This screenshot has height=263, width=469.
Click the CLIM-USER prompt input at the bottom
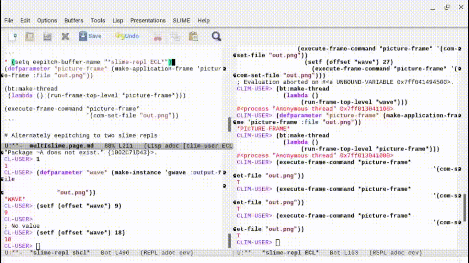point(278,243)
